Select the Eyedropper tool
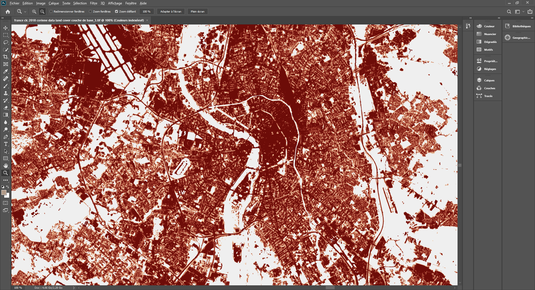 coord(5,72)
